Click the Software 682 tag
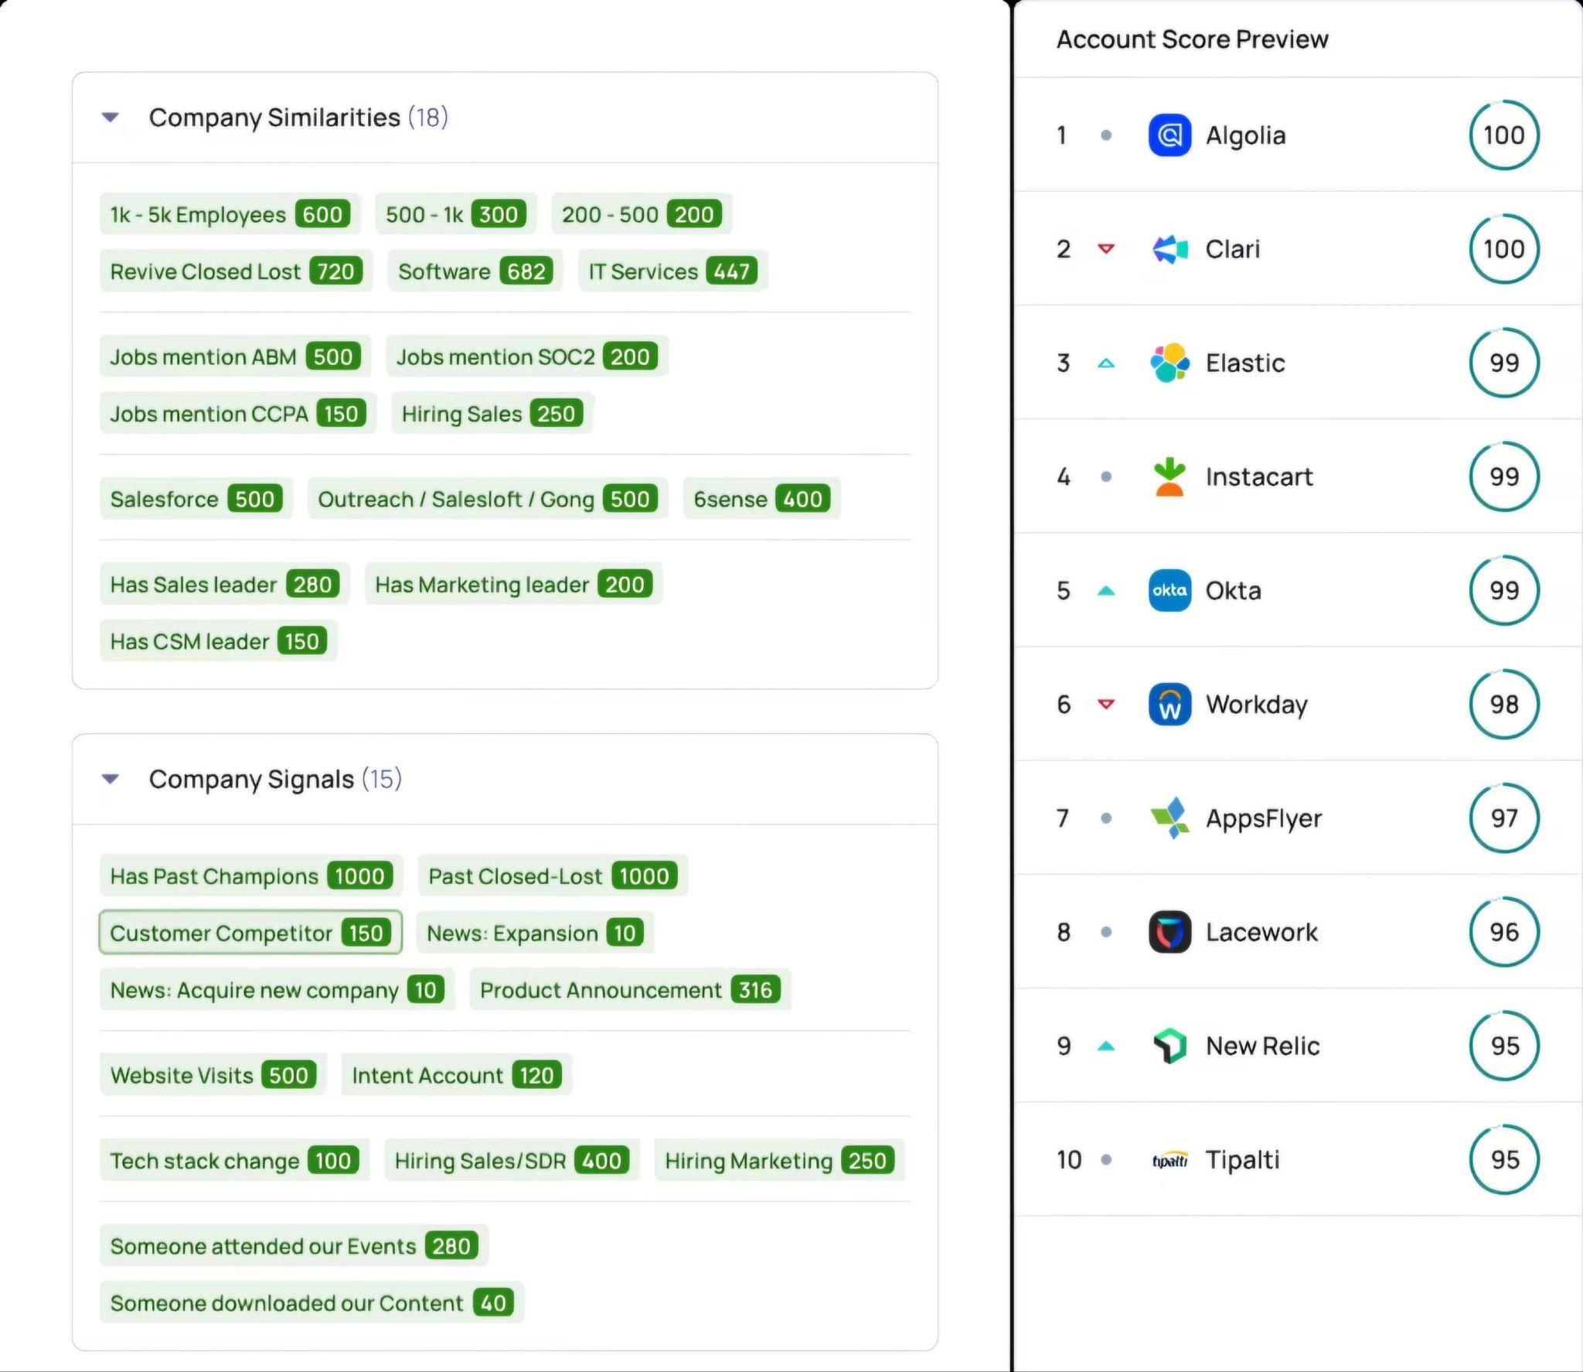The width and height of the screenshot is (1583, 1372). coord(475,271)
